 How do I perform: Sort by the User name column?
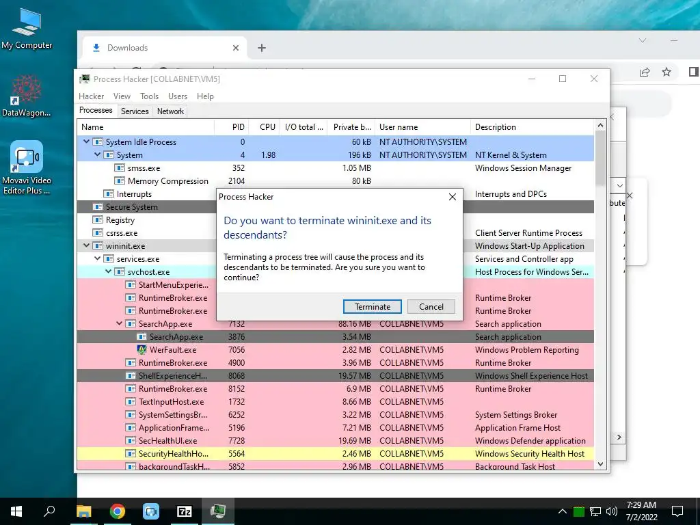tap(422, 126)
